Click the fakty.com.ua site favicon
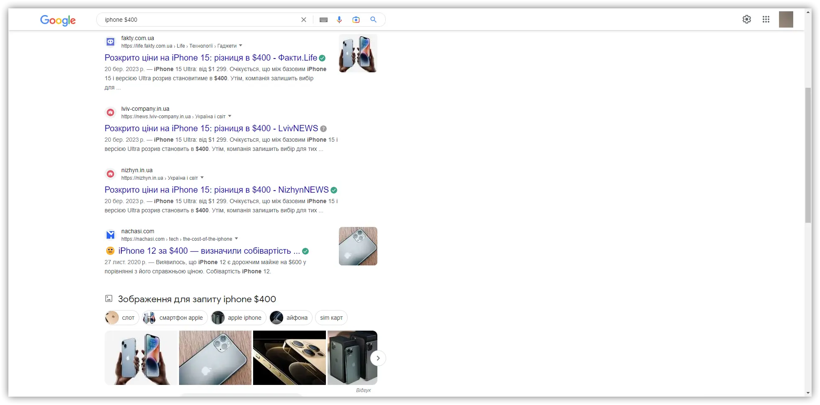The height and width of the screenshot is (405, 820). (x=110, y=42)
